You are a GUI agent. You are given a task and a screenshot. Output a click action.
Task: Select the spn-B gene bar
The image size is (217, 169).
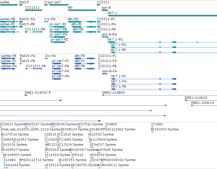[105, 10]
